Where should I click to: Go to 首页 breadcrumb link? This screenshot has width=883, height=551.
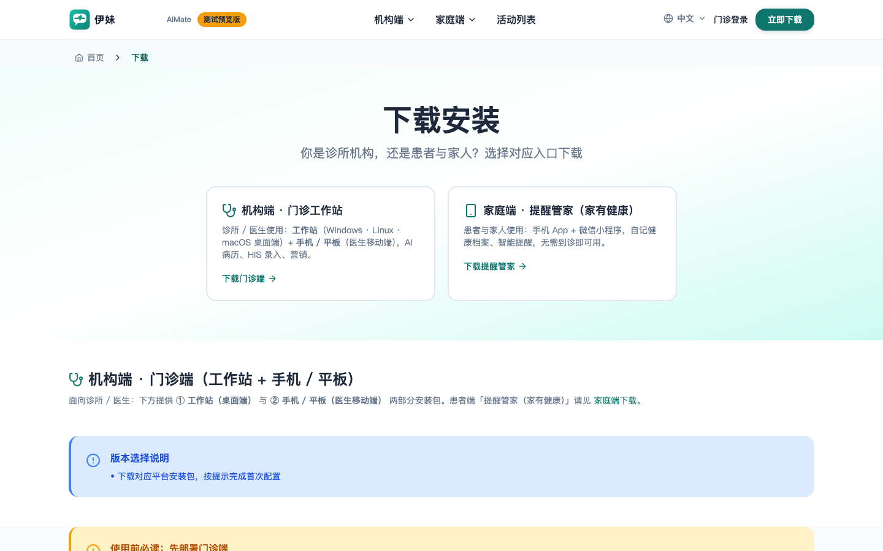(x=90, y=58)
